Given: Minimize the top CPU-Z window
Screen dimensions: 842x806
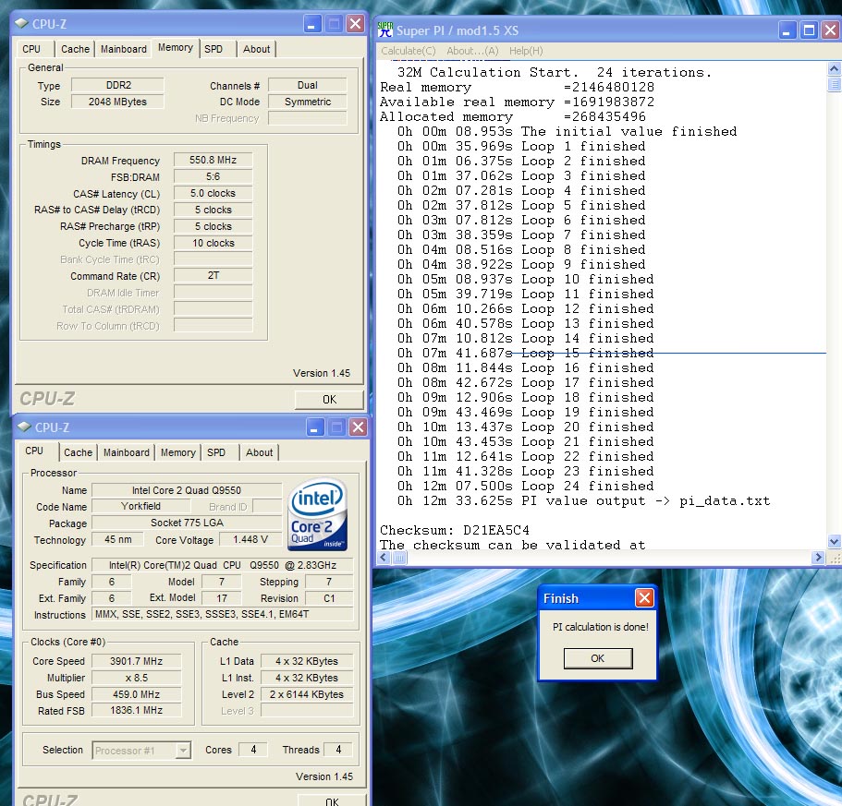Looking at the screenshot, I should (x=312, y=24).
